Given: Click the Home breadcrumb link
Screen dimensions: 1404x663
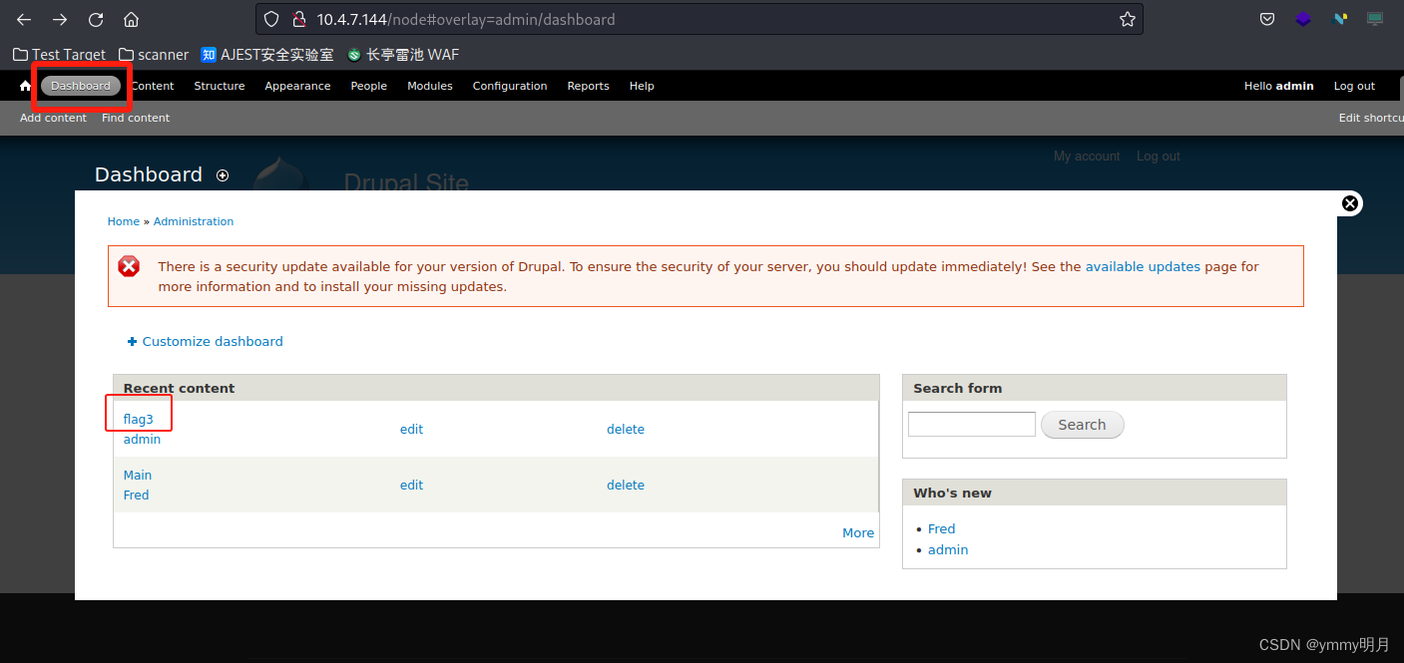Looking at the screenshot, I should click(124, 221).
